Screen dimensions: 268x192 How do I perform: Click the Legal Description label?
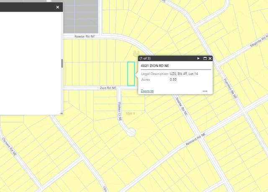pyautogui.click(x=155, y=74)
